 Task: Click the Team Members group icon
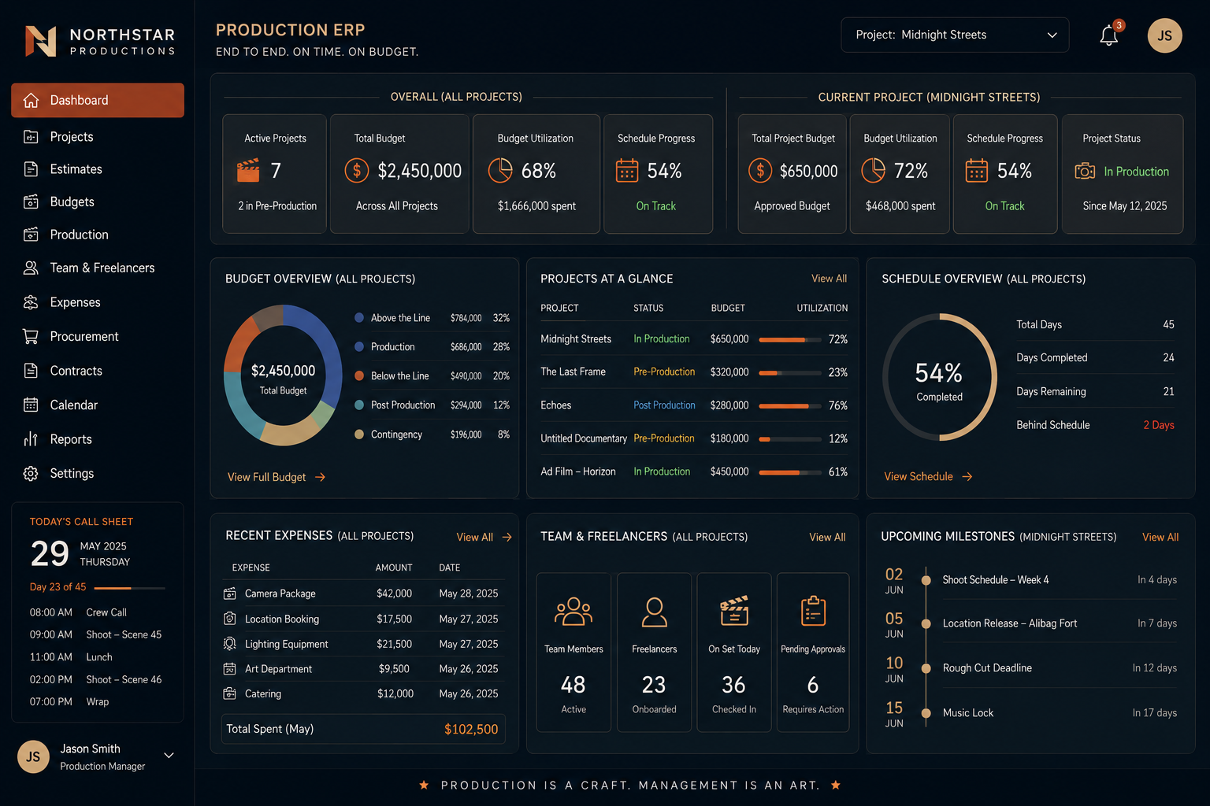[x=573, y=612]
